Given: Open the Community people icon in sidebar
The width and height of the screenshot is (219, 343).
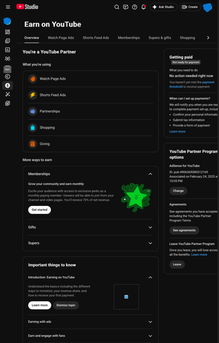Looking at the screenshot, I should coord(7,59).
